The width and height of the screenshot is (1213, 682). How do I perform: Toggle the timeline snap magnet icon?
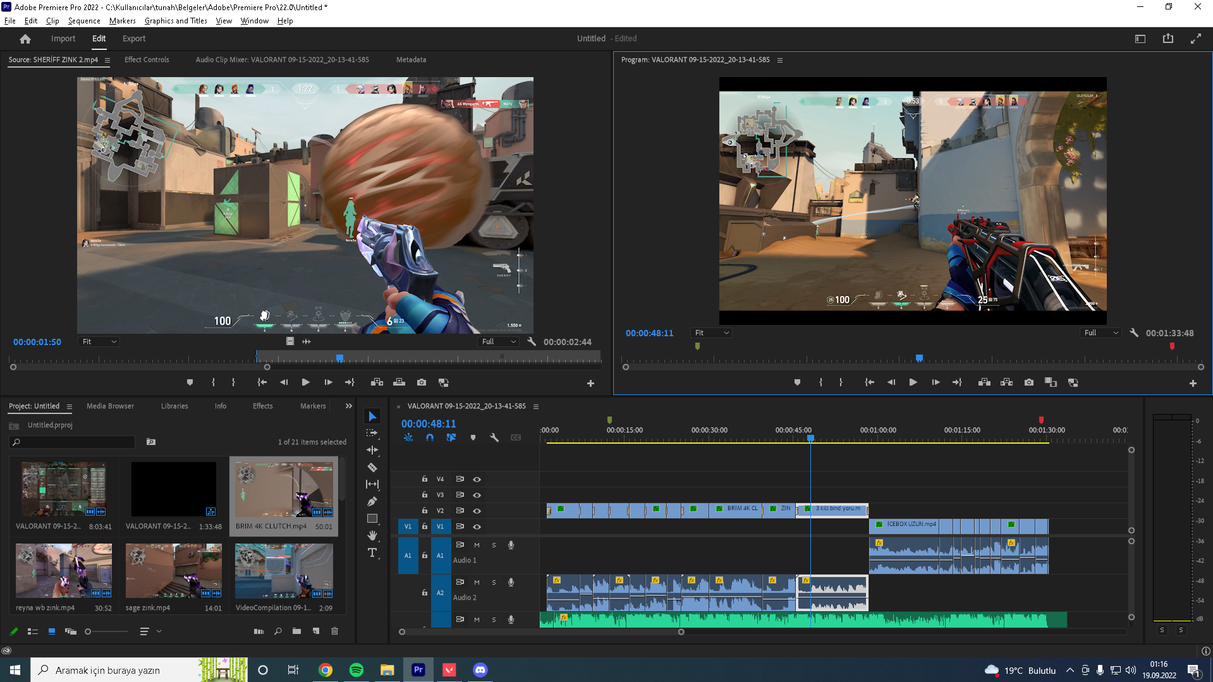tap(430, 437)
